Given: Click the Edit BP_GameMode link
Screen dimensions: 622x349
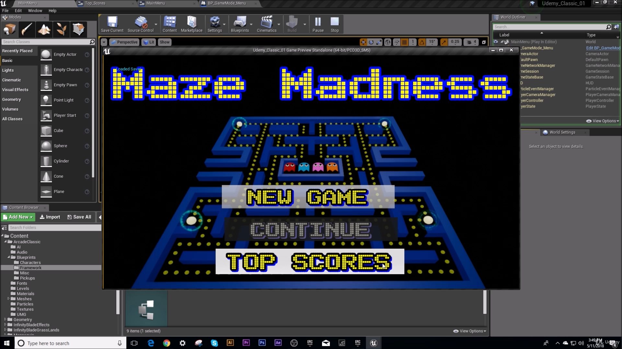Looking at the screenshot, I should (x=603, y=48).
